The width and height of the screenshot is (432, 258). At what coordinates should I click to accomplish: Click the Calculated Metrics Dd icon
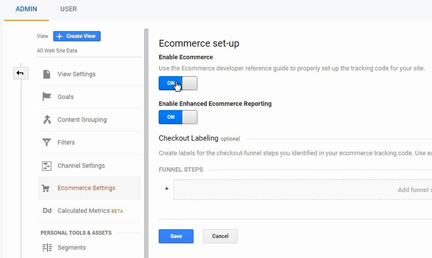point(47,211)
